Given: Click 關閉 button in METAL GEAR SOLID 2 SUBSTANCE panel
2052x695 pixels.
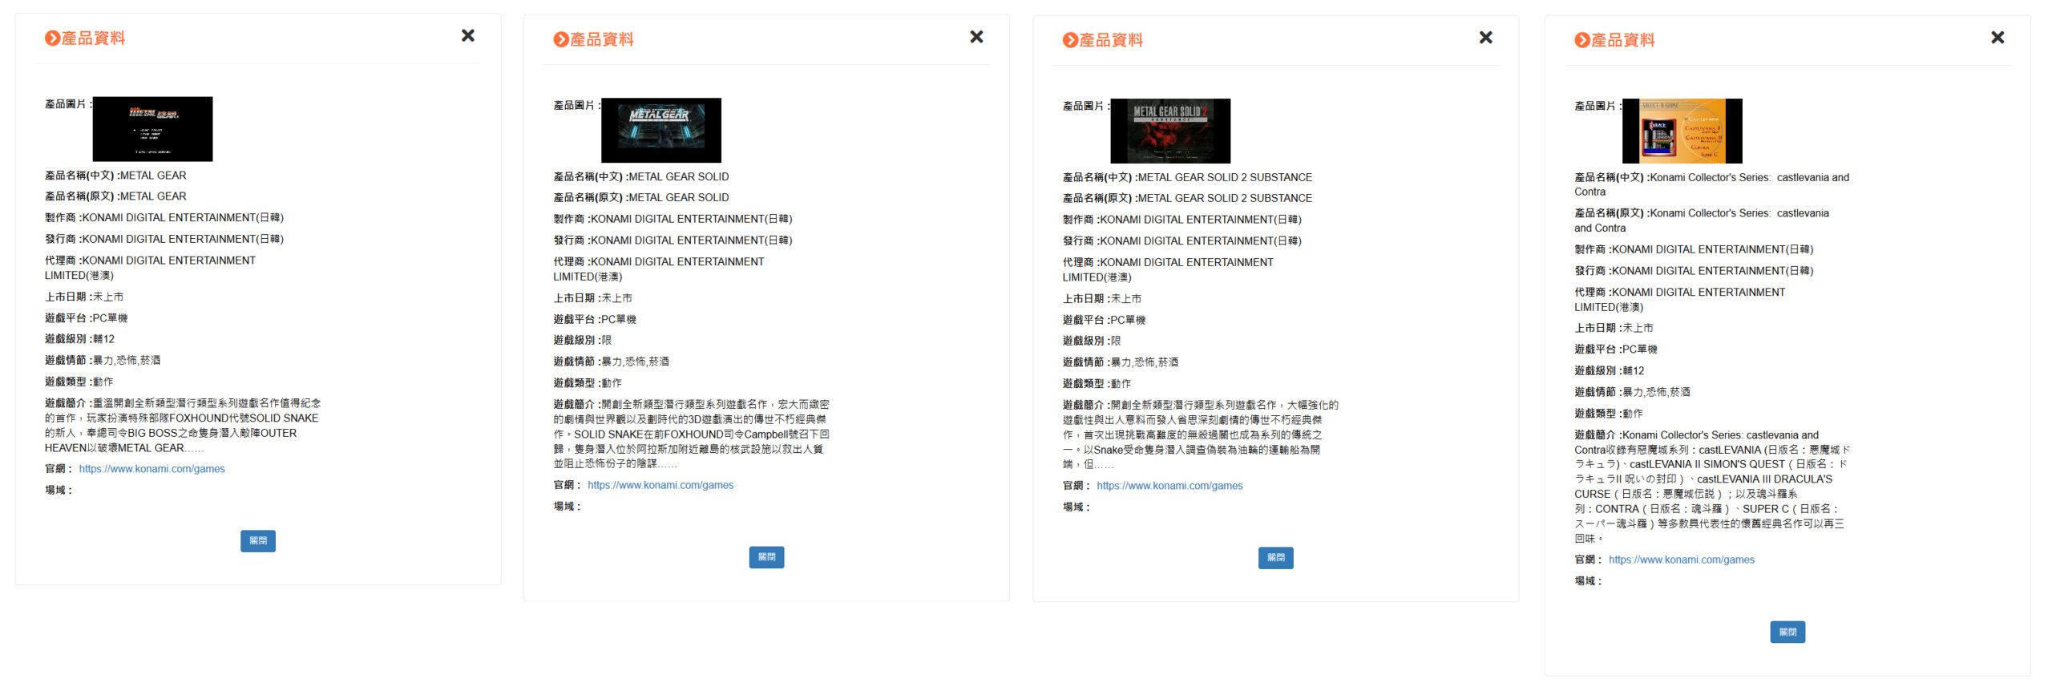Looking at the screenshot, I should pos(1275,558).
